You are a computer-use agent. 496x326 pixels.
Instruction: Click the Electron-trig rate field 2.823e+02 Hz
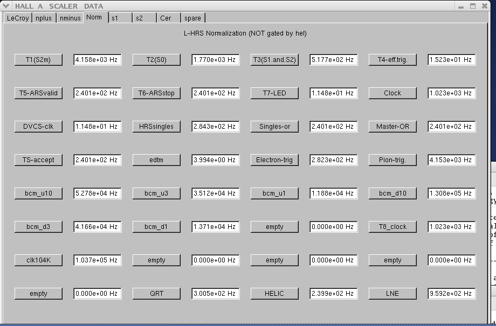point(334,160)
